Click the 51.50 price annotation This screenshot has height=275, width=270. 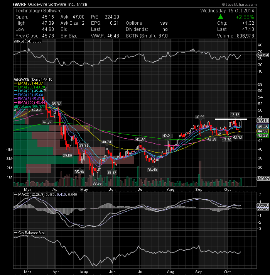click(36, 110)
